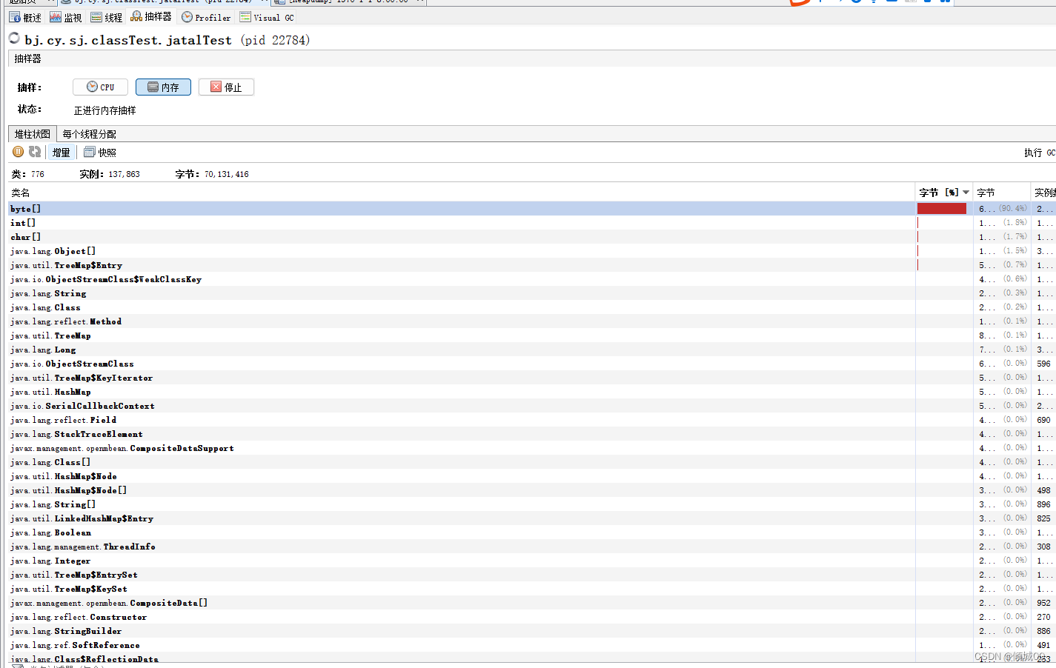Image resolution: width=1056 pixels, height=668 pixels.
Task: Sort by the 实例数 column header
Action: pyautogui.click(x=1043, y=193)
